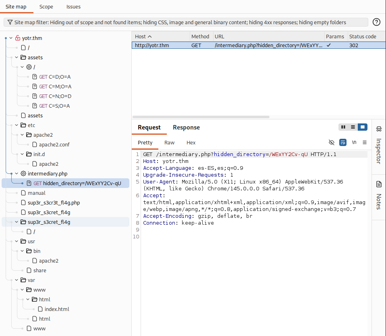Collapse the intermediary.php node
This screenshot has width=386, height=336.
pyautogui.click(x=17, y=173)
